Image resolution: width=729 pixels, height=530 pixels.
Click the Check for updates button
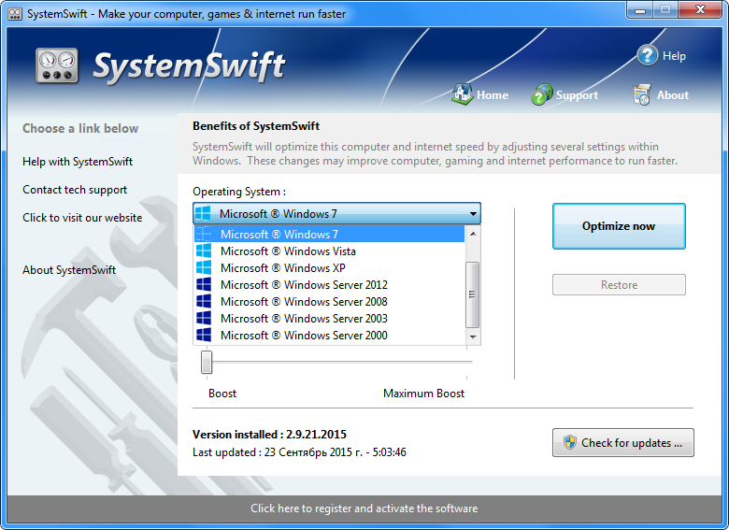(623, 442)
